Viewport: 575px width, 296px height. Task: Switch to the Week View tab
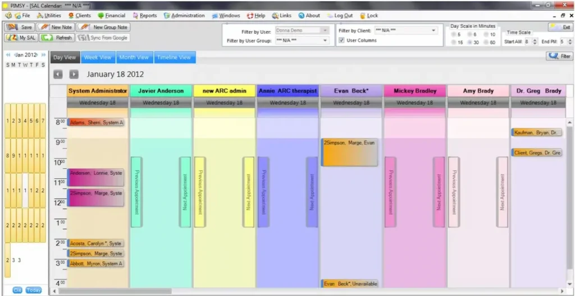98,57
